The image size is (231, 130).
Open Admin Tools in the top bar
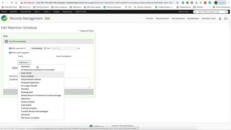tap(81, 12)
